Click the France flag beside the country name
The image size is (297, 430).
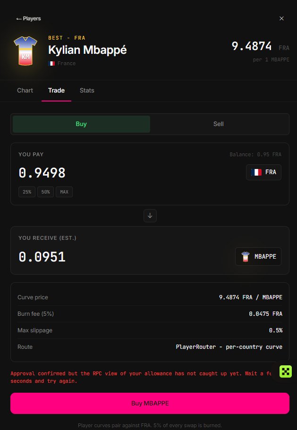(51, 63)
